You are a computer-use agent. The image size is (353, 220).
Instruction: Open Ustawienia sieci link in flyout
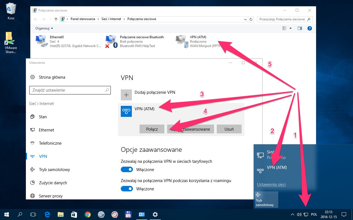point(271,185)
